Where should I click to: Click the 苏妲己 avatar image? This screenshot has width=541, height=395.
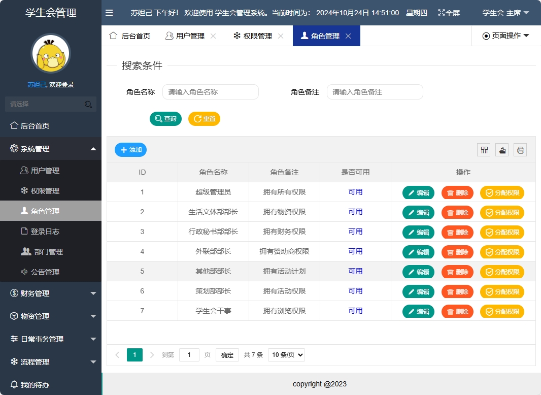pyautogui.click(x=50, y=53)
